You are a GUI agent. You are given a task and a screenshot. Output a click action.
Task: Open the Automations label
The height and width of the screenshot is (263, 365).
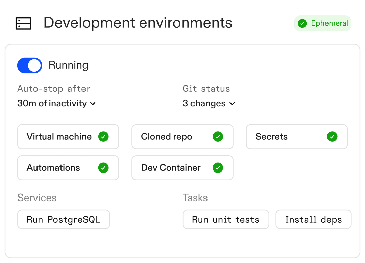click(53, 168)
